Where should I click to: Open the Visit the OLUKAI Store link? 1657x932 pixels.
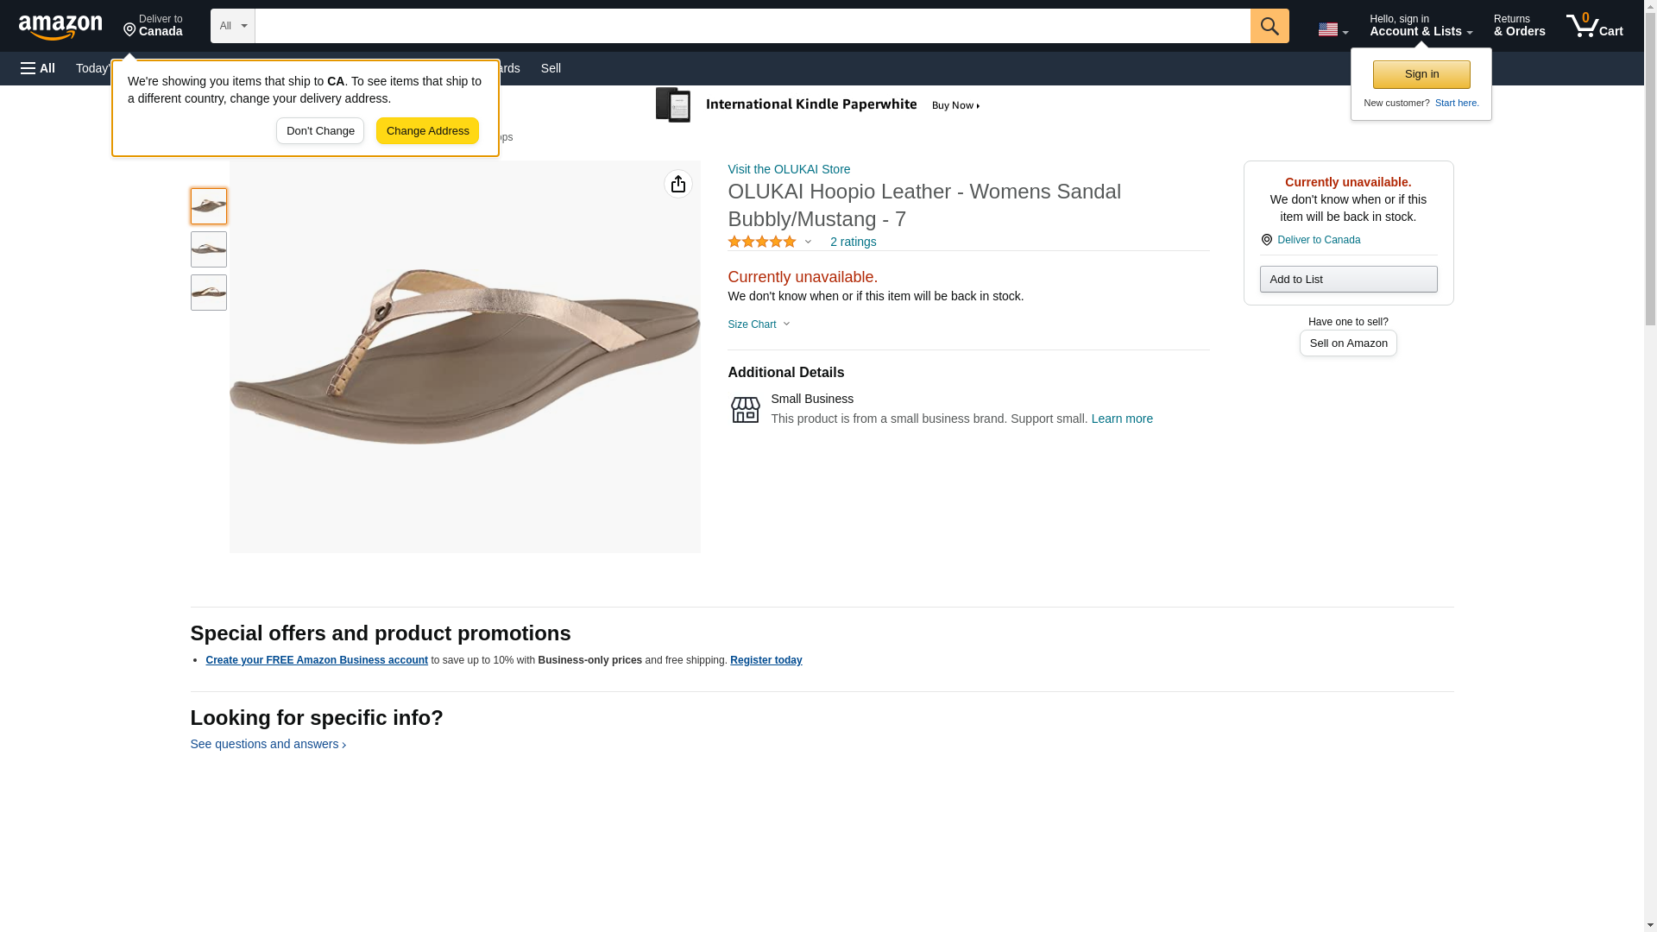(x=788, y=169)
